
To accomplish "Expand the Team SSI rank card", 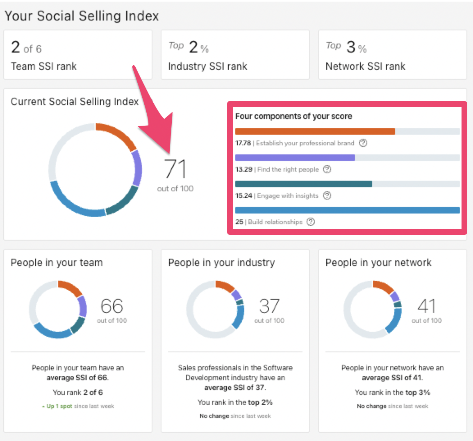I will pos(78,55).
